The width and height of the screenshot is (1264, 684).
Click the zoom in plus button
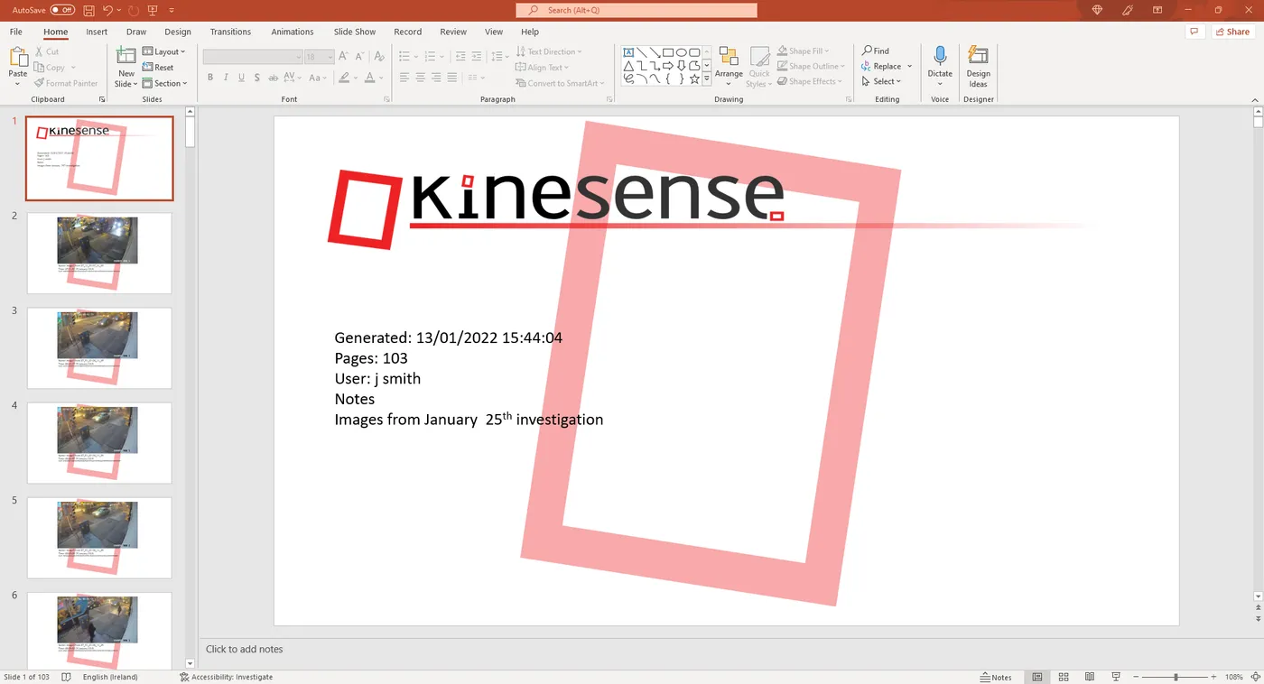pyautogui.click(x=1214, y=677)
